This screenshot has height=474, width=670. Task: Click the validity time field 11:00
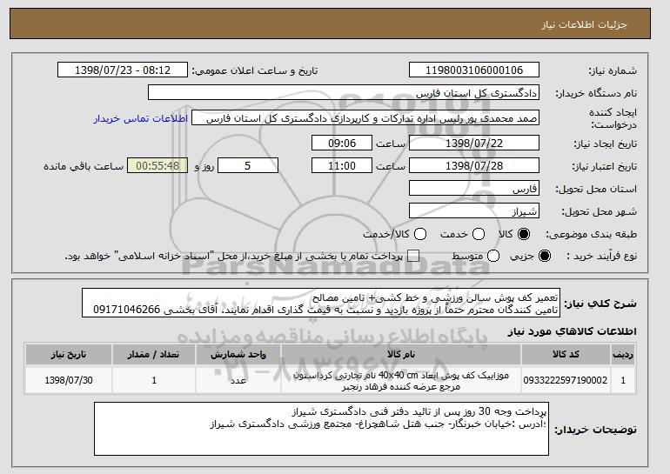point(342,166)
